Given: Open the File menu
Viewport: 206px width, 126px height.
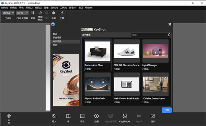Looking at the screenshot, I should tap(4, 8).
